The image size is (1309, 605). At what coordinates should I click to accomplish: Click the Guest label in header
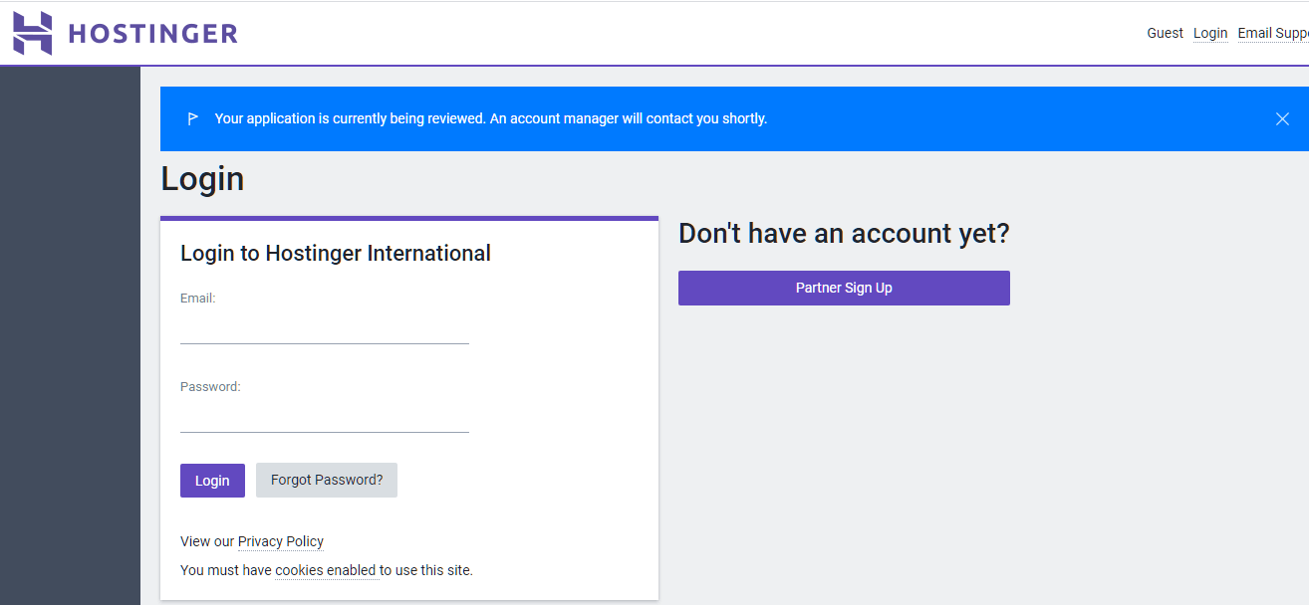coord(1165,33)
